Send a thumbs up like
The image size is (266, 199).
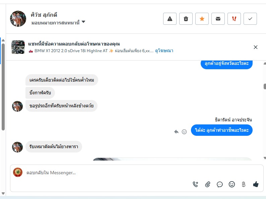click(256, 184)
